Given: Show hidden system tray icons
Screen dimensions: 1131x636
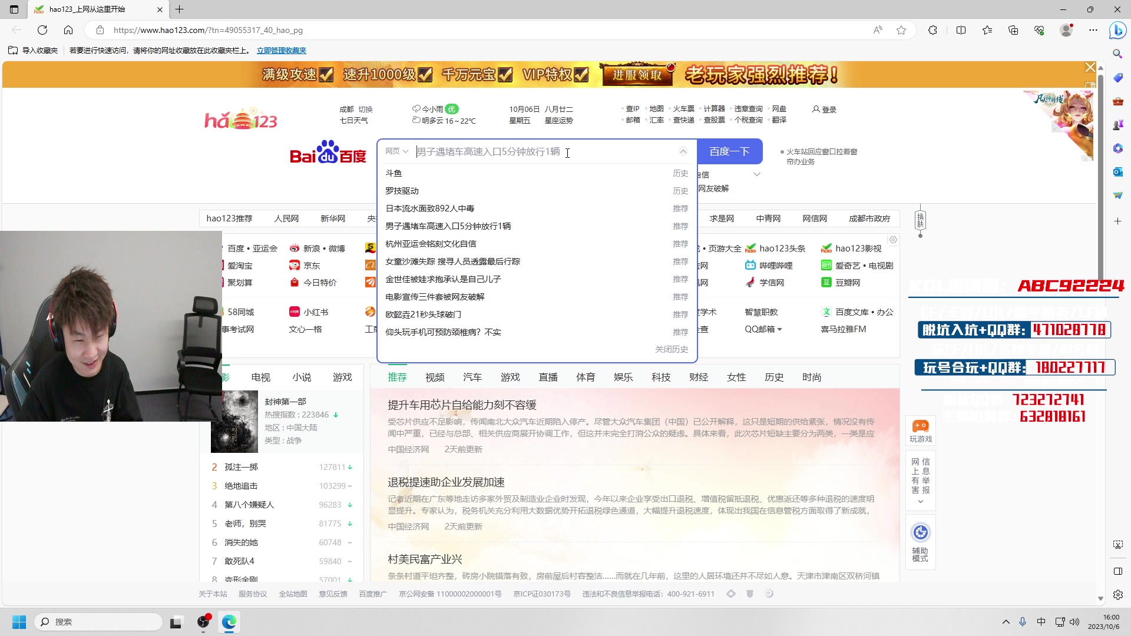Looking at the screenshot, I should 1006,622.
